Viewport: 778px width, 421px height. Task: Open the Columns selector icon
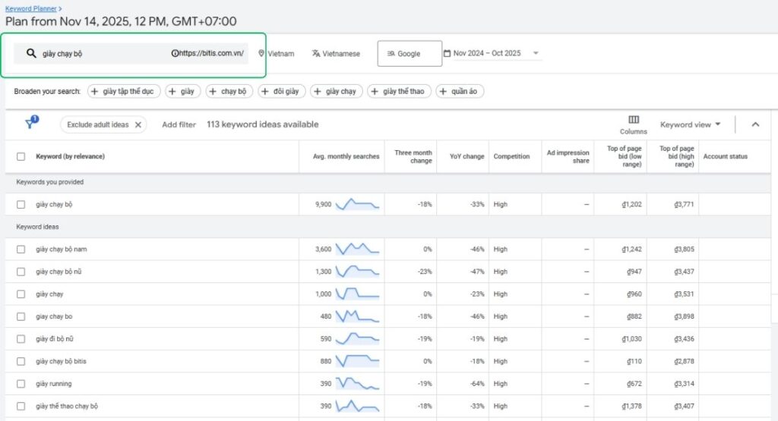coord(633,120)
